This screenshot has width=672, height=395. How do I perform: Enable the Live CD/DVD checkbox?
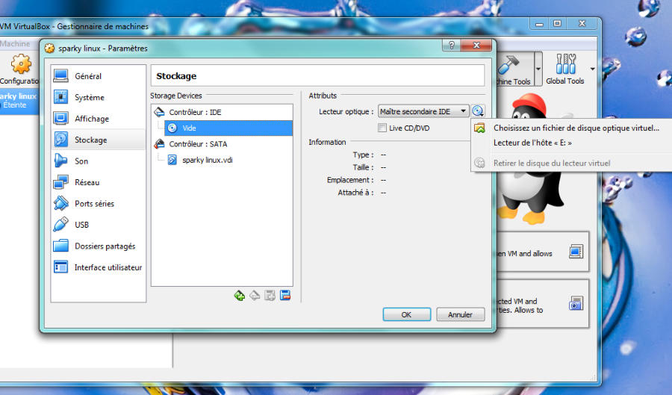pyautogui.click(x=382, y=128)
